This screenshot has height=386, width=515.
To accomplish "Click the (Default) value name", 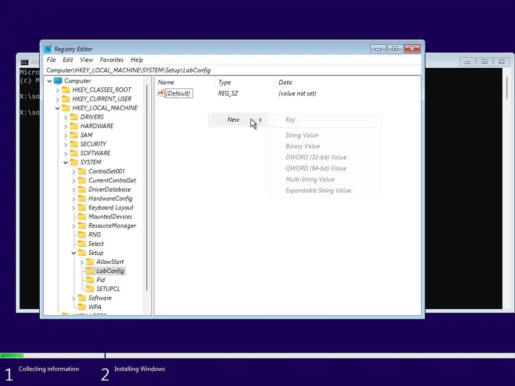I will [178, 93].
